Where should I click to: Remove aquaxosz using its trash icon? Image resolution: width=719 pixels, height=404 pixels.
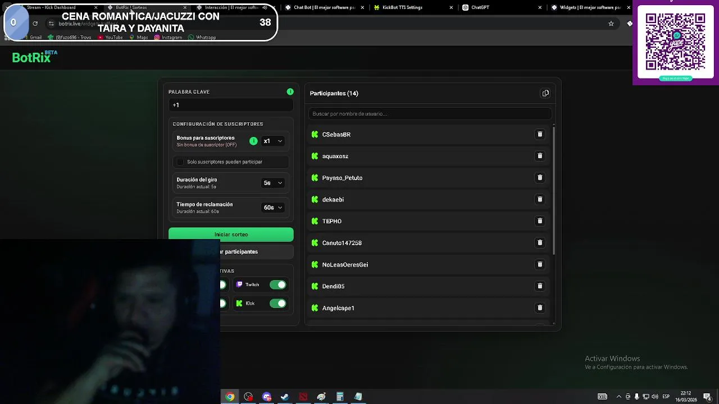pos(540,156)
